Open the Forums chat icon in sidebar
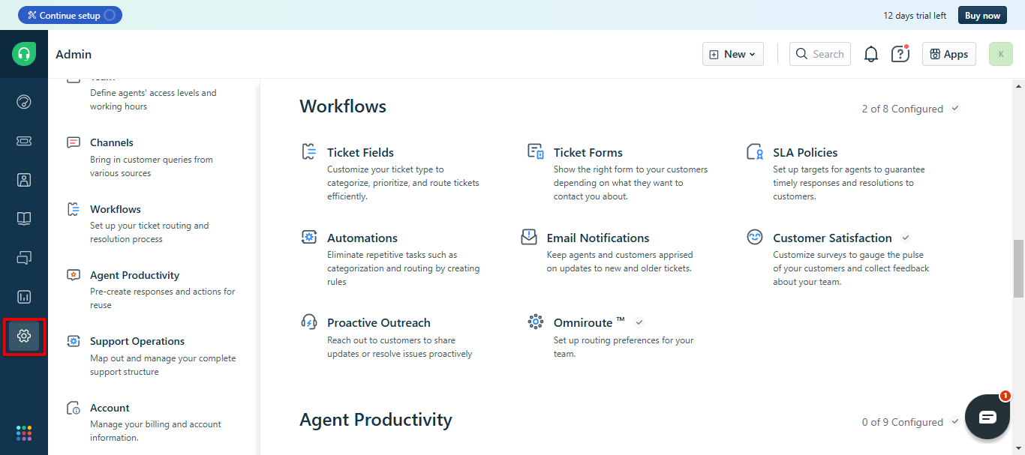This screenshot has width=1025, height=455. pyautogui.click(x=24, y=258)
